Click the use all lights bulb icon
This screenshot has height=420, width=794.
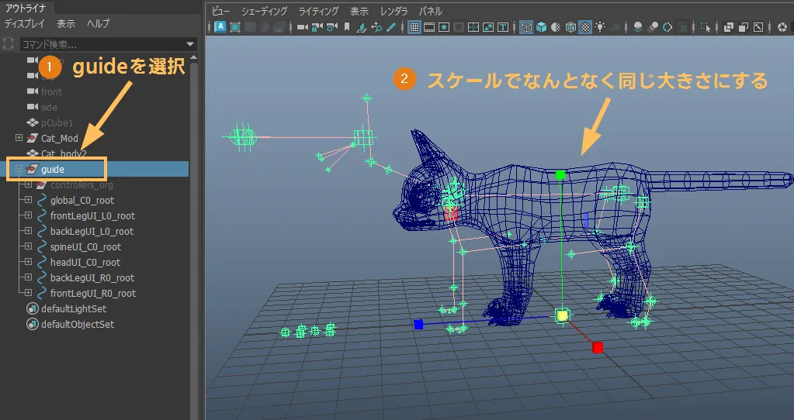click(600, 27)
